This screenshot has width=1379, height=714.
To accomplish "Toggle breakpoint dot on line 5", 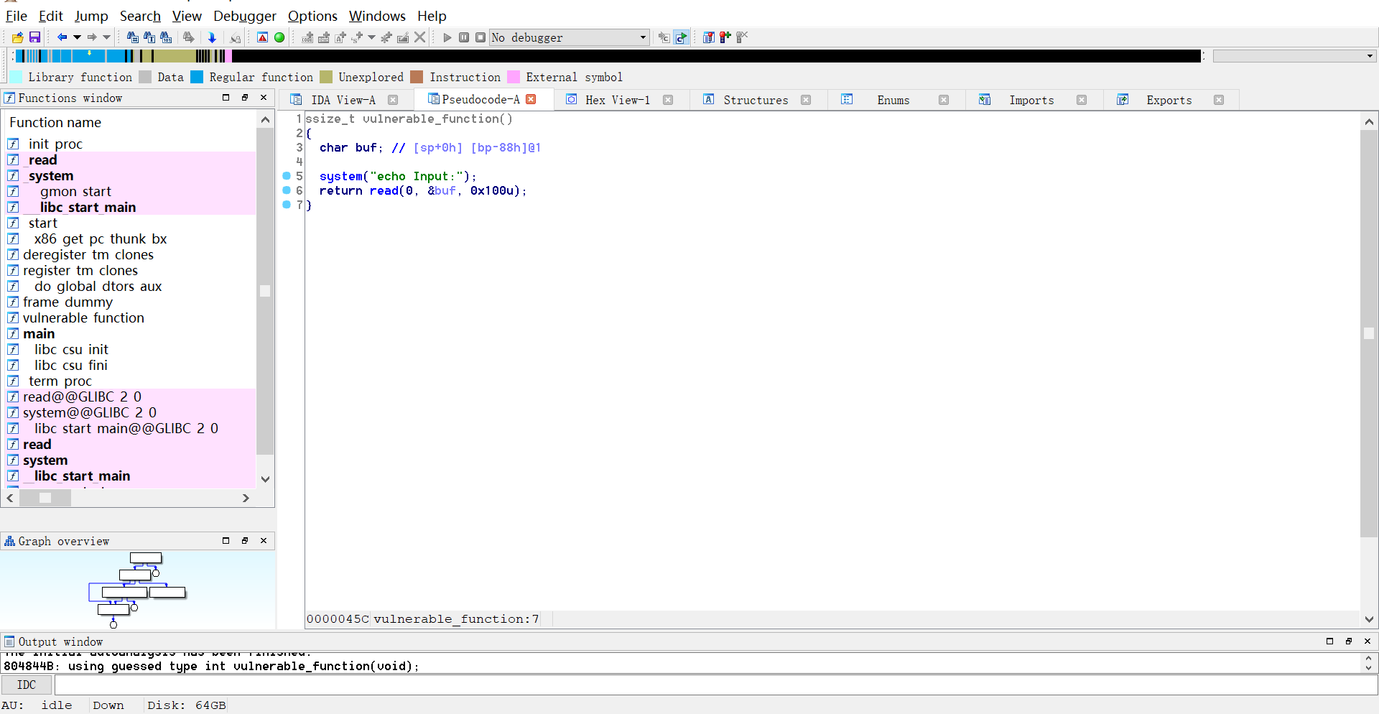I will click(287, 176).
